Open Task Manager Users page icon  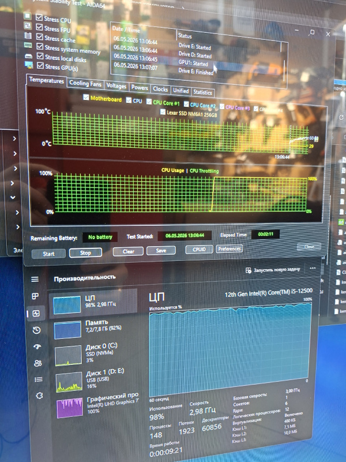click(x=38, y=363)
